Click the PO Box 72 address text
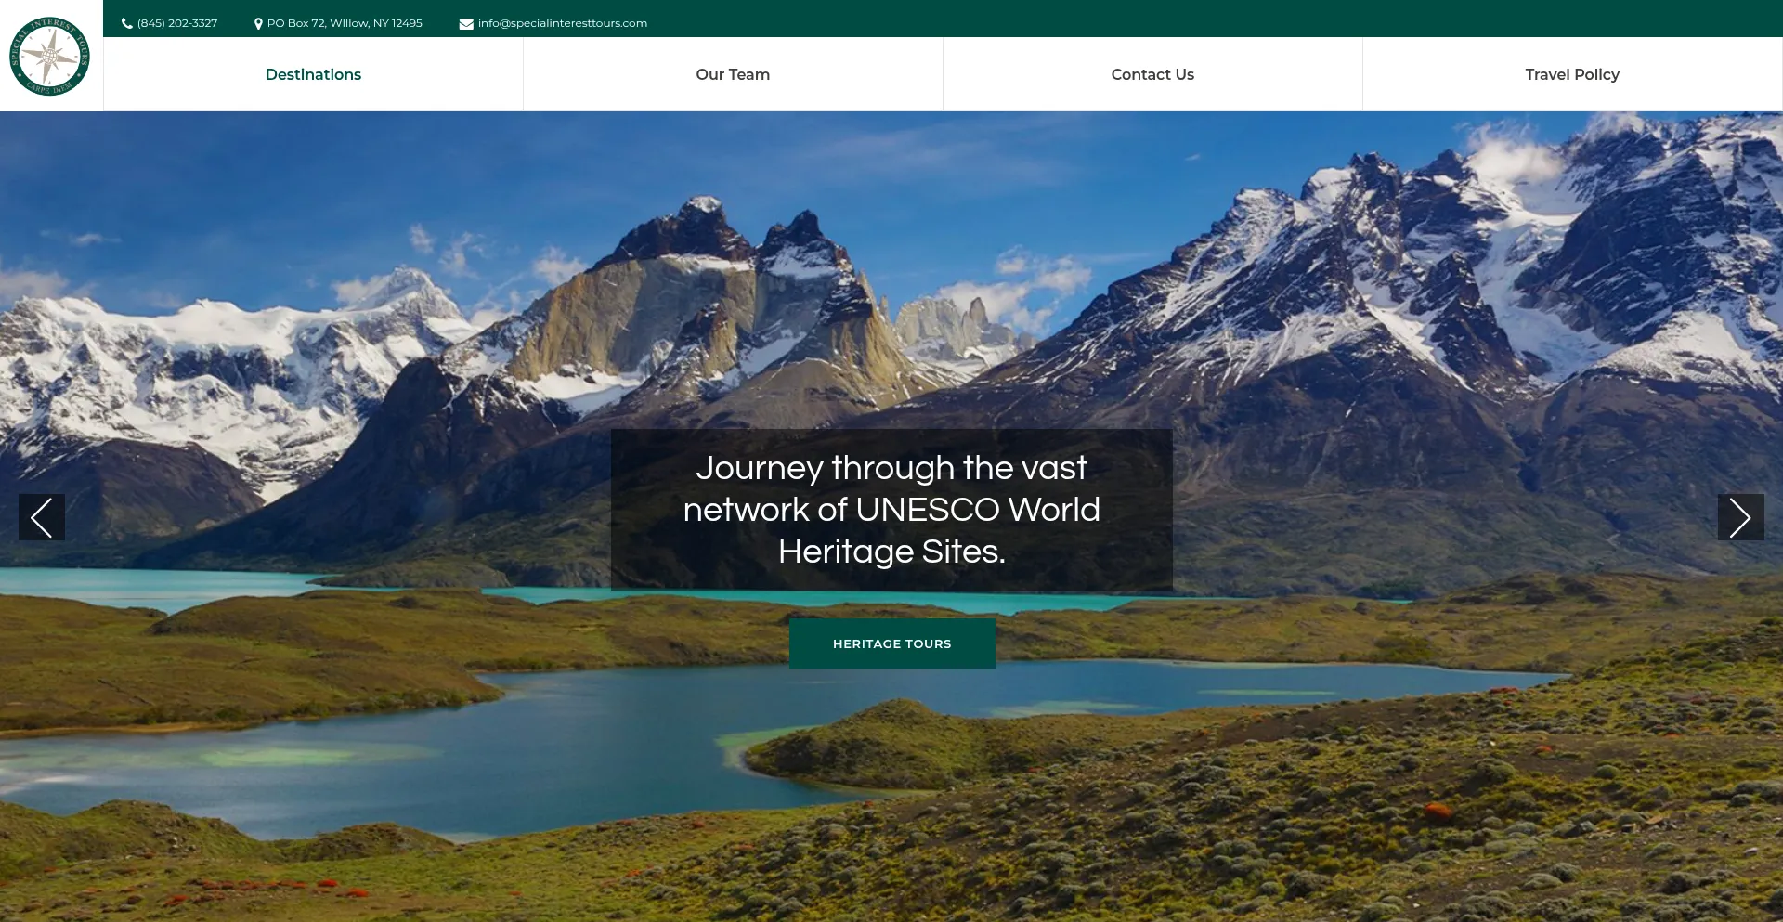The width and height of the screenshot is (1783, 922). (x=345, y=23)
